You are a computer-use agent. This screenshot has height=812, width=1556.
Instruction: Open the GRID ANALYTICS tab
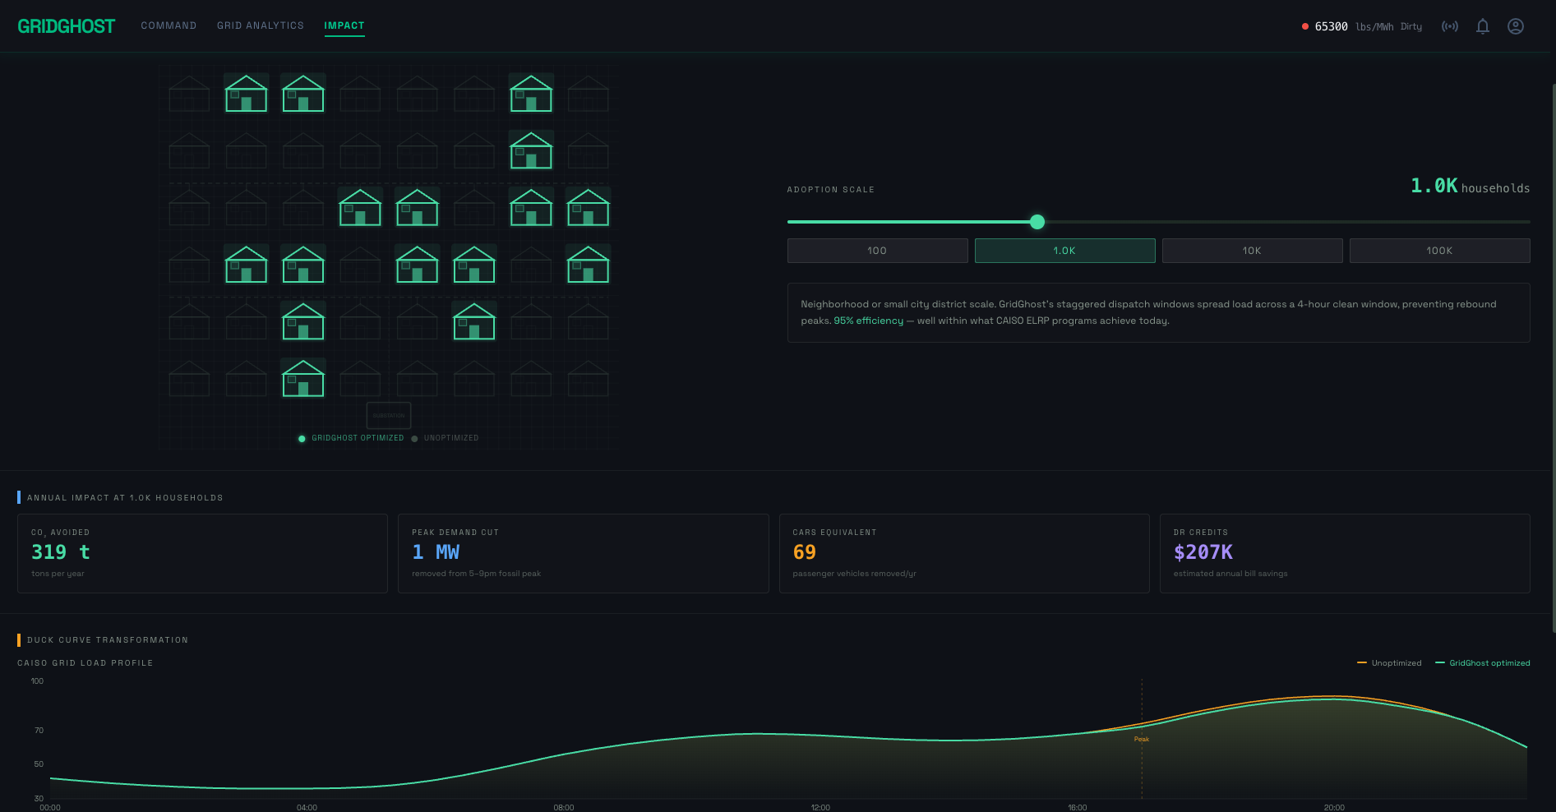point(261,25)
